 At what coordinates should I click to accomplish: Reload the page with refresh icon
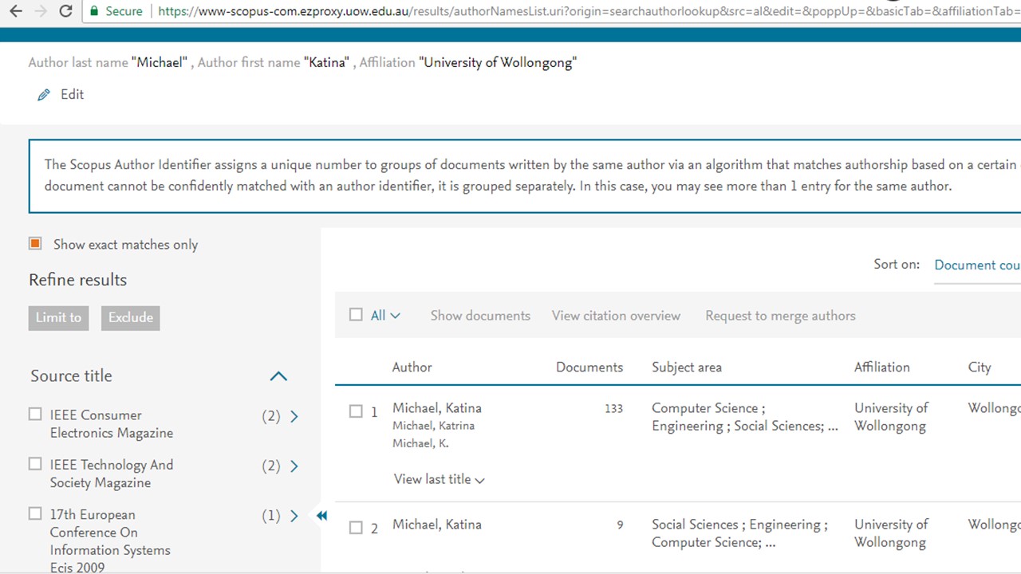[x=65, y=11]
